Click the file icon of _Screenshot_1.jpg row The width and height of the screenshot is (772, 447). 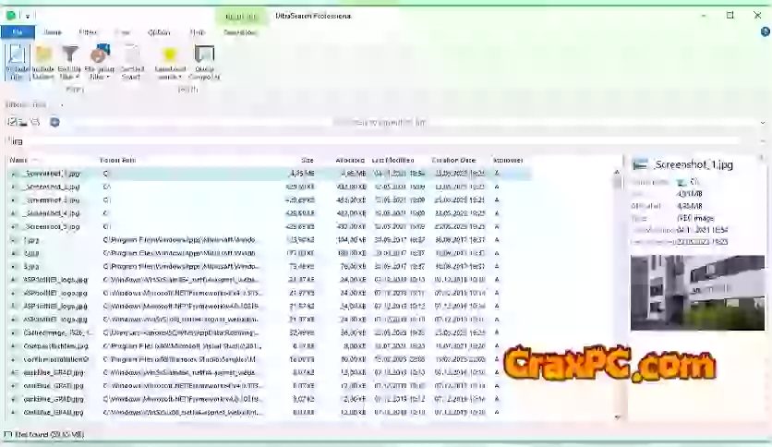[x=14, y=174]
